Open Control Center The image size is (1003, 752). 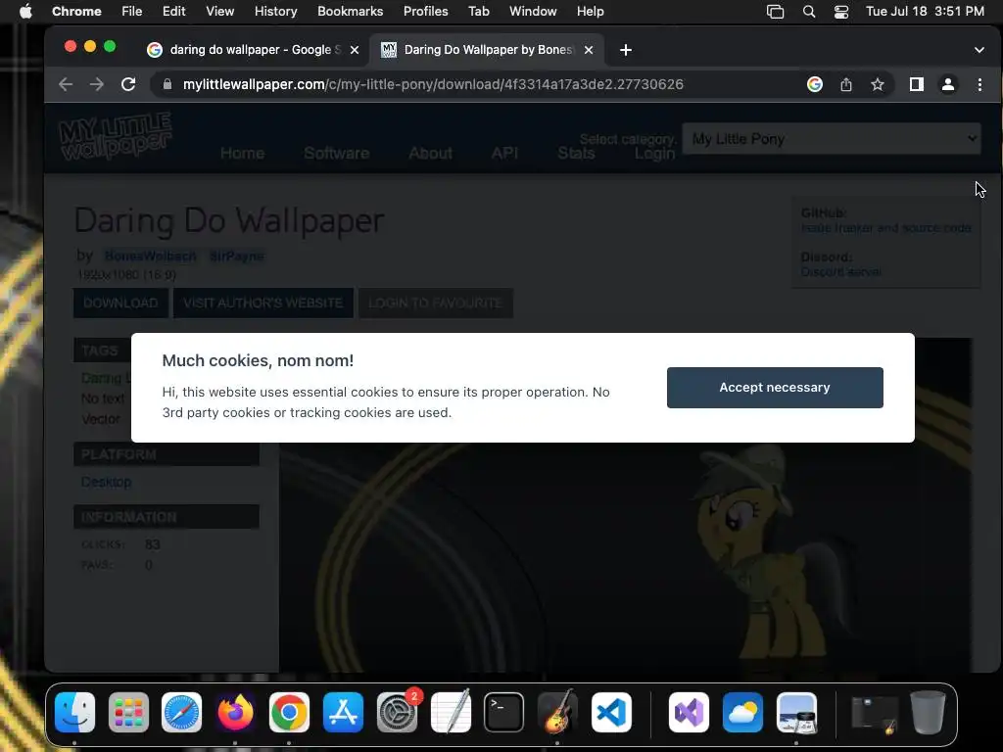(841, 12)
